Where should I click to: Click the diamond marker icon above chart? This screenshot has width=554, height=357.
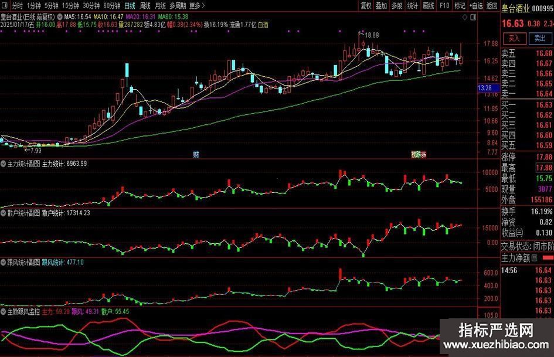pos(465,17)
